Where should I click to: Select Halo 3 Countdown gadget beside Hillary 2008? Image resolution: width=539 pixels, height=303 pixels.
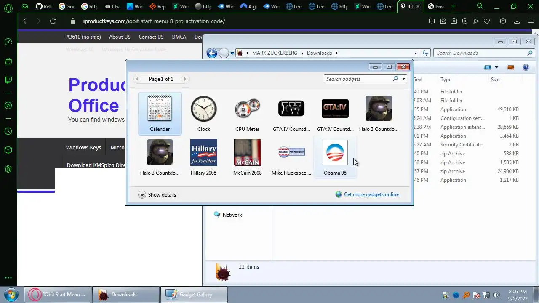coord(160,157)
